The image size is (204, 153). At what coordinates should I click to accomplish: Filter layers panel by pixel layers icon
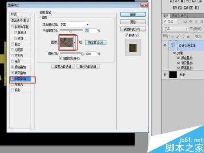185,22
